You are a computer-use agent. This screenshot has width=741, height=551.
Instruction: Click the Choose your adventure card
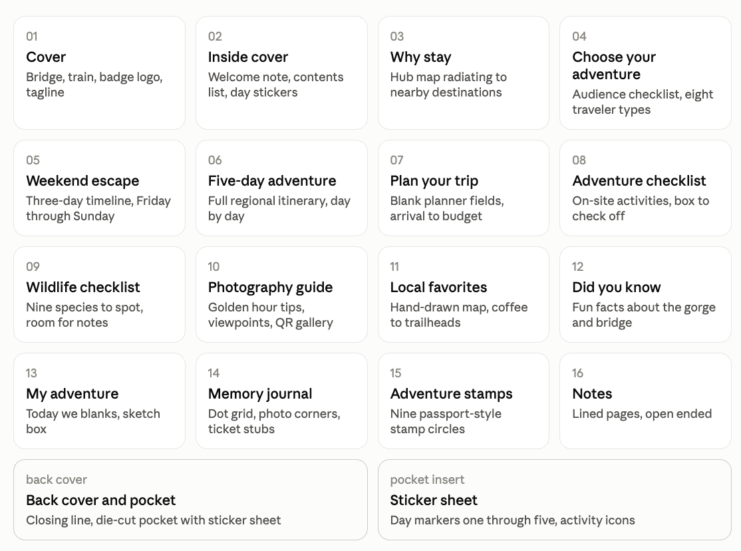[645, 73]
